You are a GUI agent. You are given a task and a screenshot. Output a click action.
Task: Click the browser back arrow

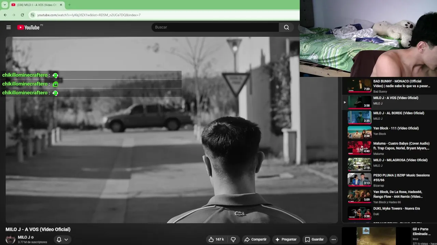click(x=5, y=15)
